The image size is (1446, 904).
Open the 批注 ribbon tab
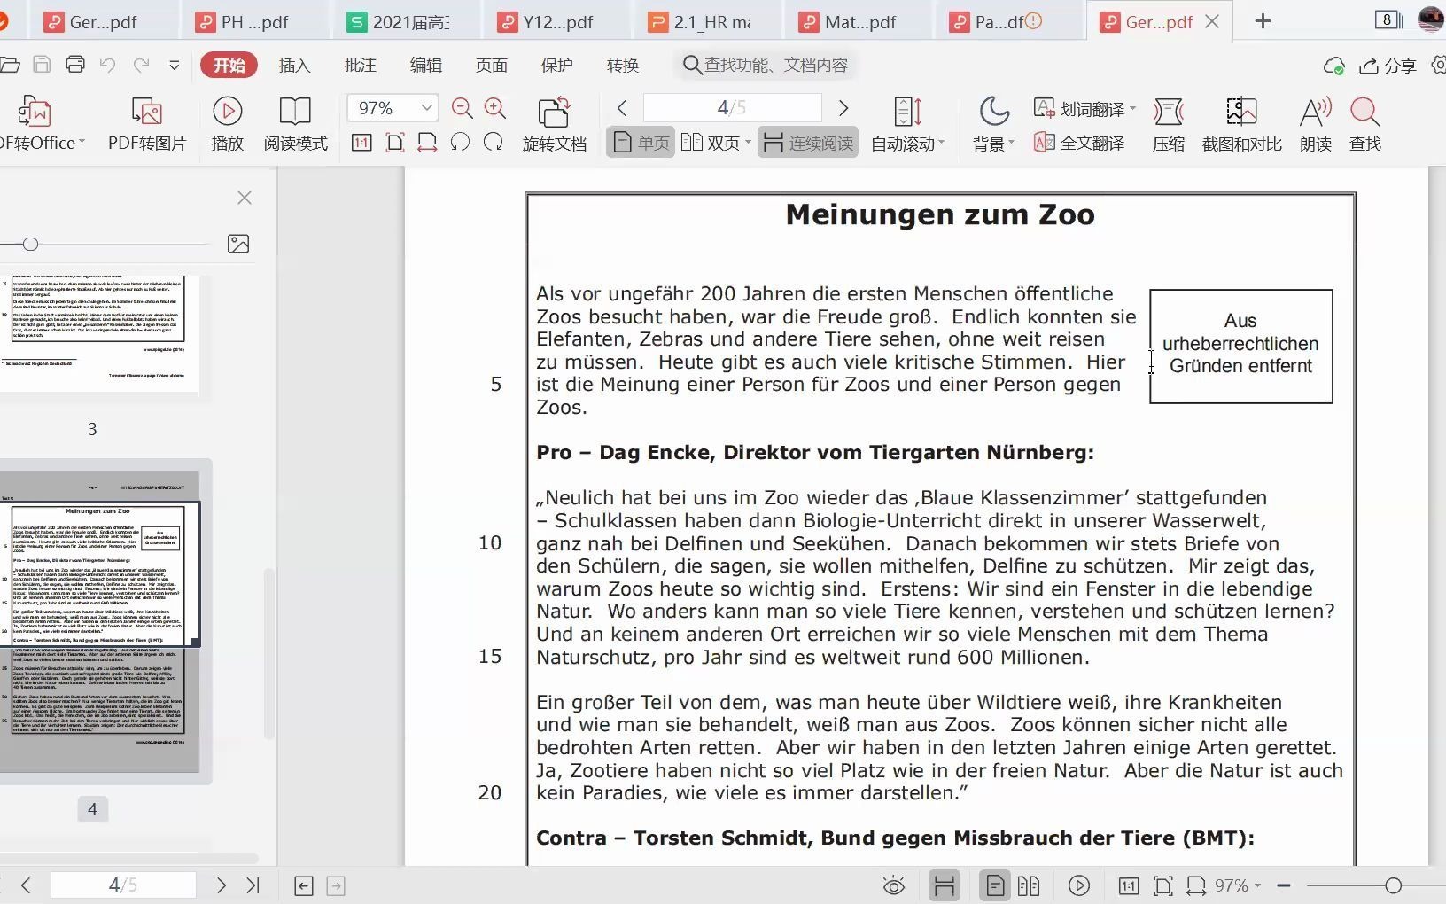[x=361, y=65]
